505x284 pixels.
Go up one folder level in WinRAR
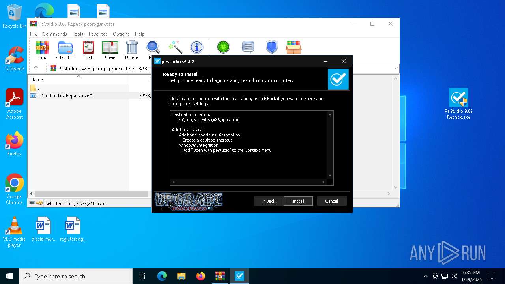click(36, 68)
